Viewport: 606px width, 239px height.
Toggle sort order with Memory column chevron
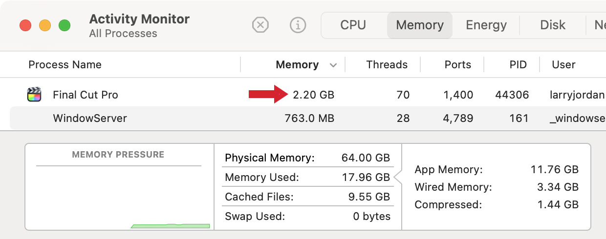333,65
